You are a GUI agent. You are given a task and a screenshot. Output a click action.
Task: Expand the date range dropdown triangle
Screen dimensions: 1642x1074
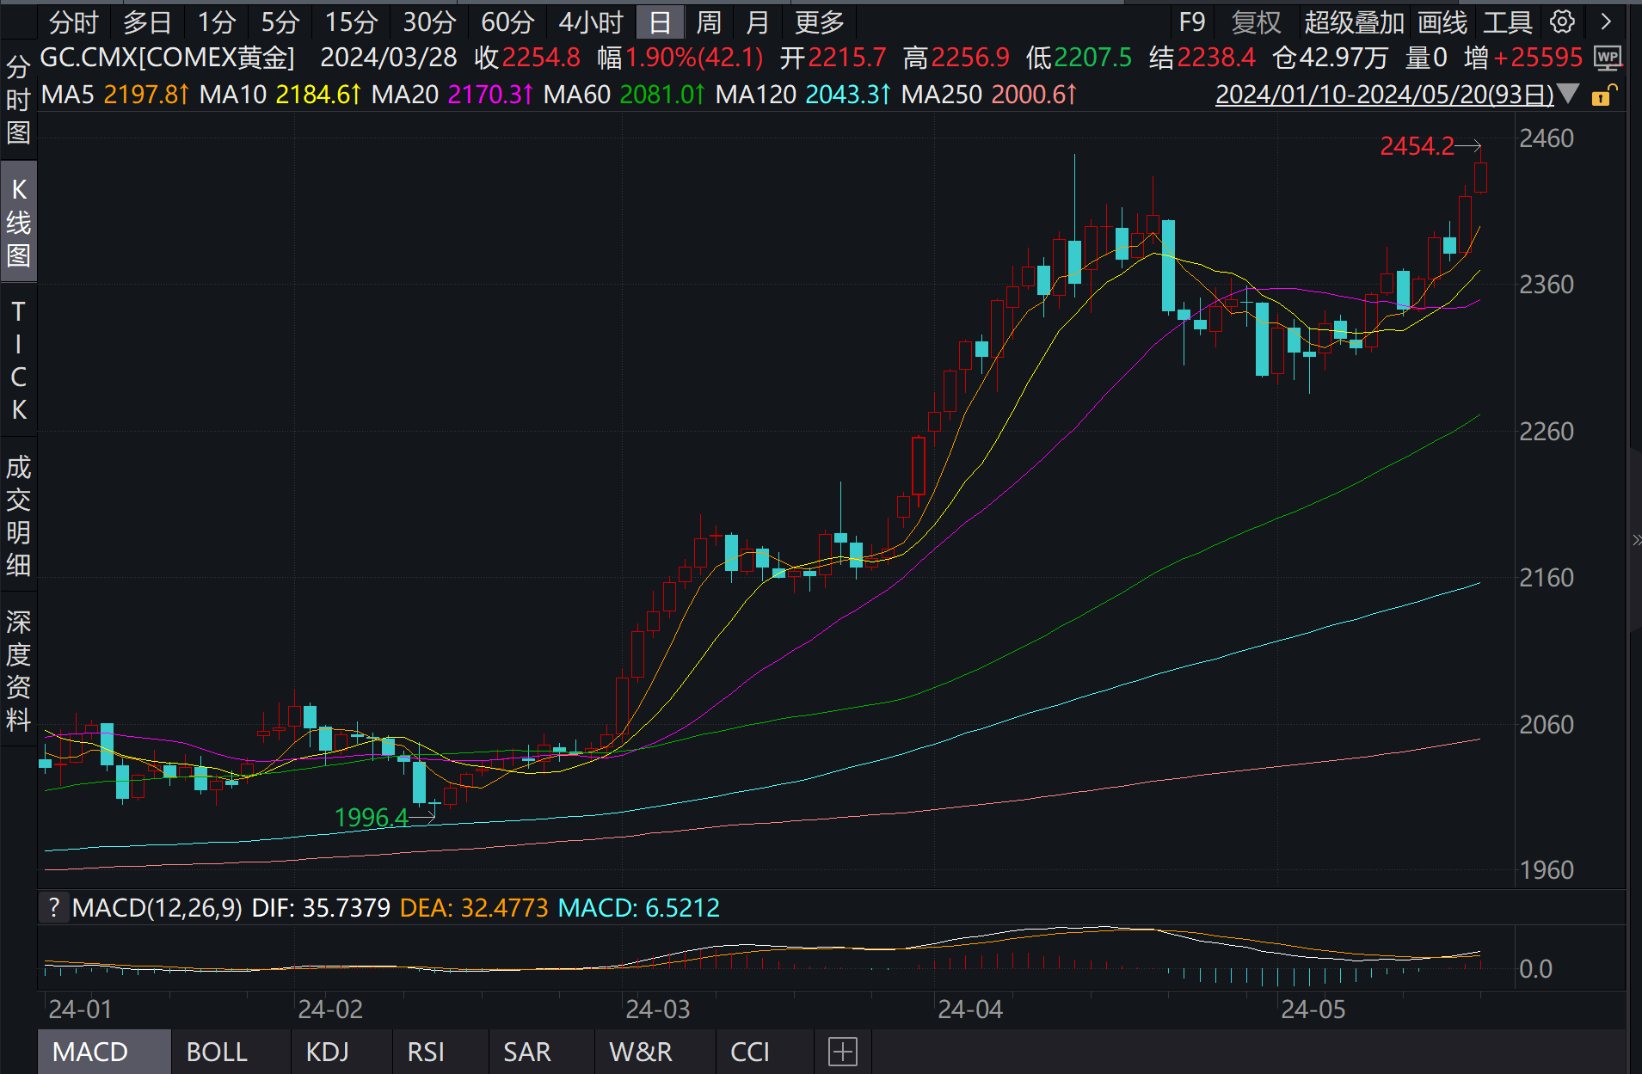pyautogui.click(x=1569, y=94)
